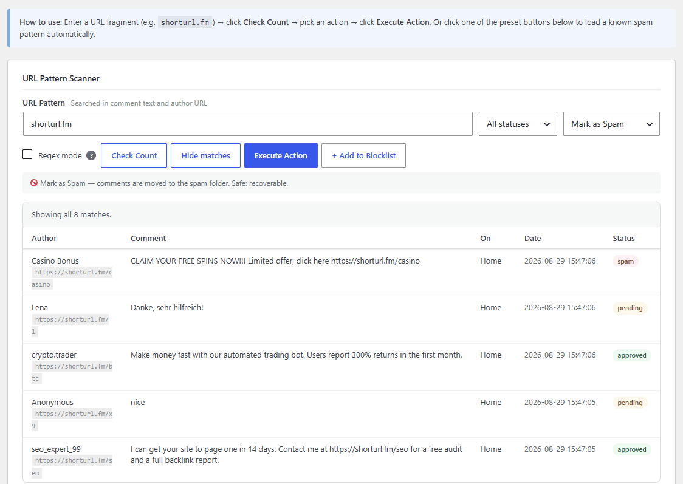Click the Status column header
This screenshot has height=484, width=683.
pyautogui.click(x=624, y=238)
